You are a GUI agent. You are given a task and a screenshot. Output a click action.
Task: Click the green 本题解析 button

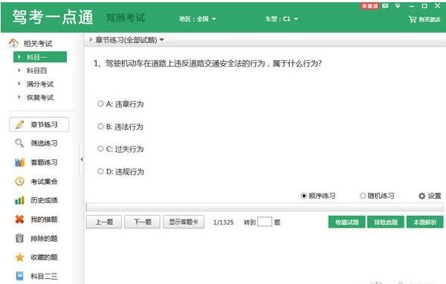point(425,222)
